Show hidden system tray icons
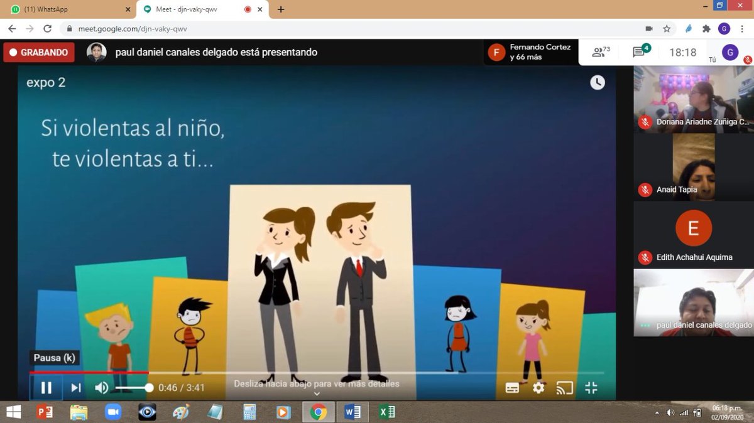Viewport: 754px width, 423px height. point(658,412)
